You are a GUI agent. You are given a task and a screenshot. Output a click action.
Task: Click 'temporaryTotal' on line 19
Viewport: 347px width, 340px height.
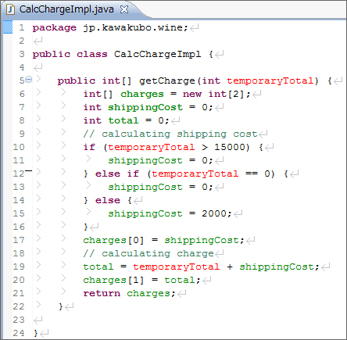click(x=177, y=267)
